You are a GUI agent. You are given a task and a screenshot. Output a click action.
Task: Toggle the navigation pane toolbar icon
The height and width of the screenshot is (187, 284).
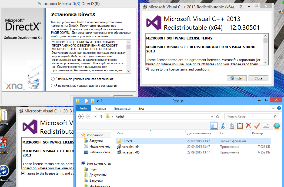[x=214, y=126]
